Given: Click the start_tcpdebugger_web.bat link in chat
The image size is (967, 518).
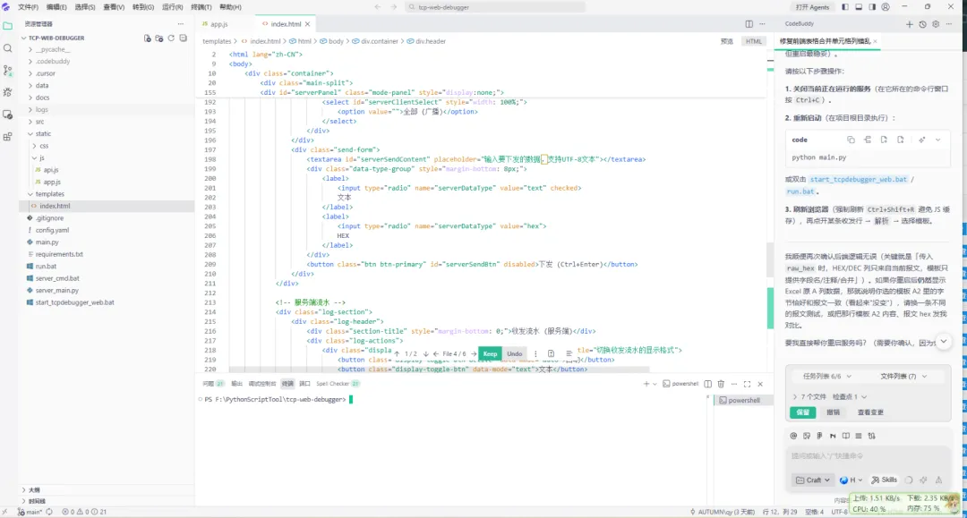Looking at the screenshot, I should pyautogui.click(x=858, y=179).
